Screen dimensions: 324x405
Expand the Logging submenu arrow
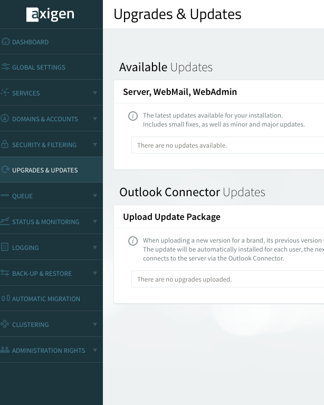pos(95,247)
